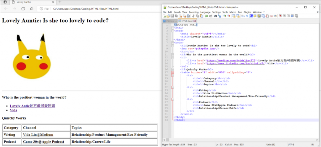Open the Plugins menu

247,12
